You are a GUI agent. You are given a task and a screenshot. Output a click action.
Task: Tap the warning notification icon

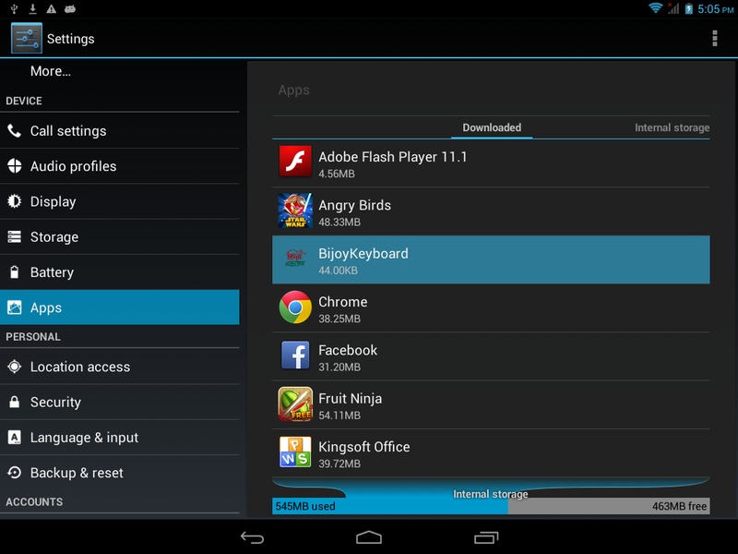51,8
